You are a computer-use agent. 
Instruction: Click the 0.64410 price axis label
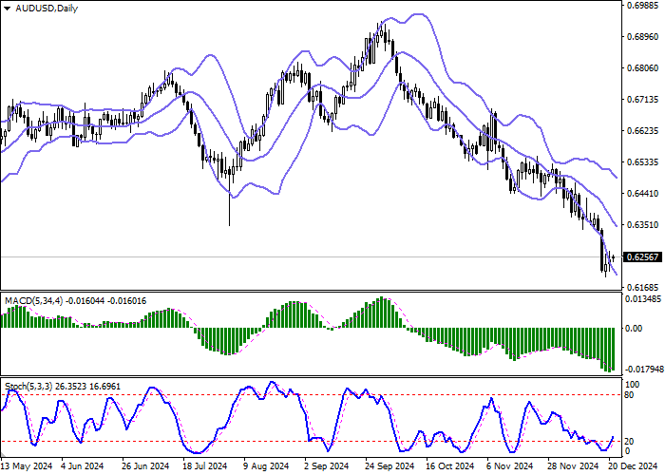pyautogui.click(x=643, y=193)
